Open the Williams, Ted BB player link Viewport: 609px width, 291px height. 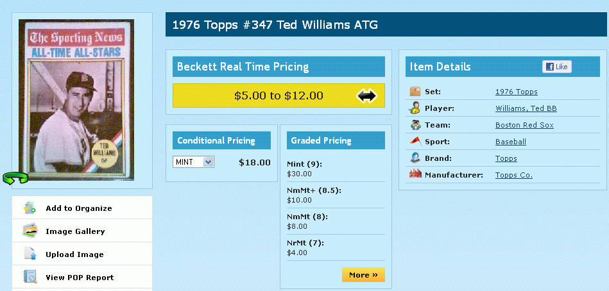click(526, 108)
